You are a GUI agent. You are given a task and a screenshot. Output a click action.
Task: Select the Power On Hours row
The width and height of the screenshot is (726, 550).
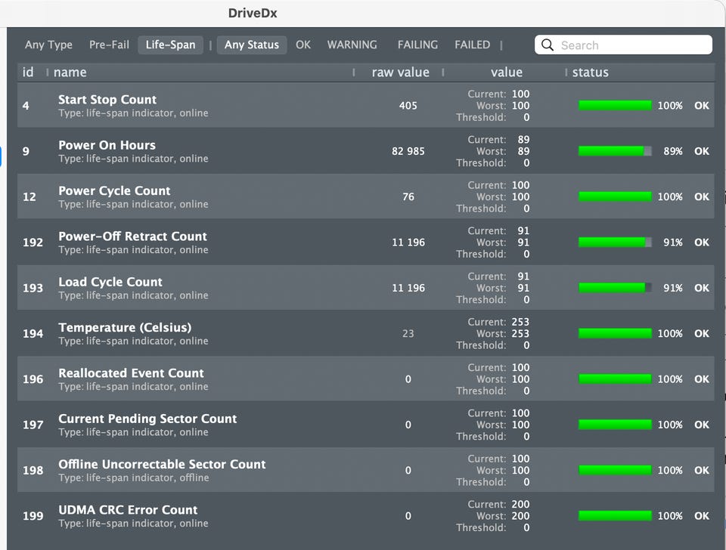point(366,151)
